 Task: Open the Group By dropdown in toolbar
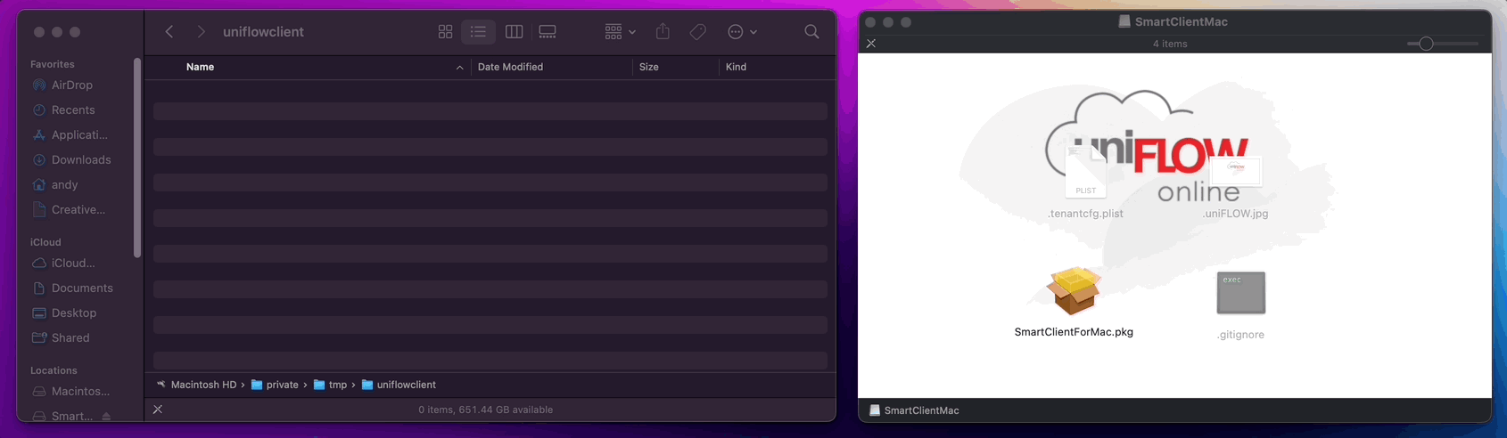(620, 31)
